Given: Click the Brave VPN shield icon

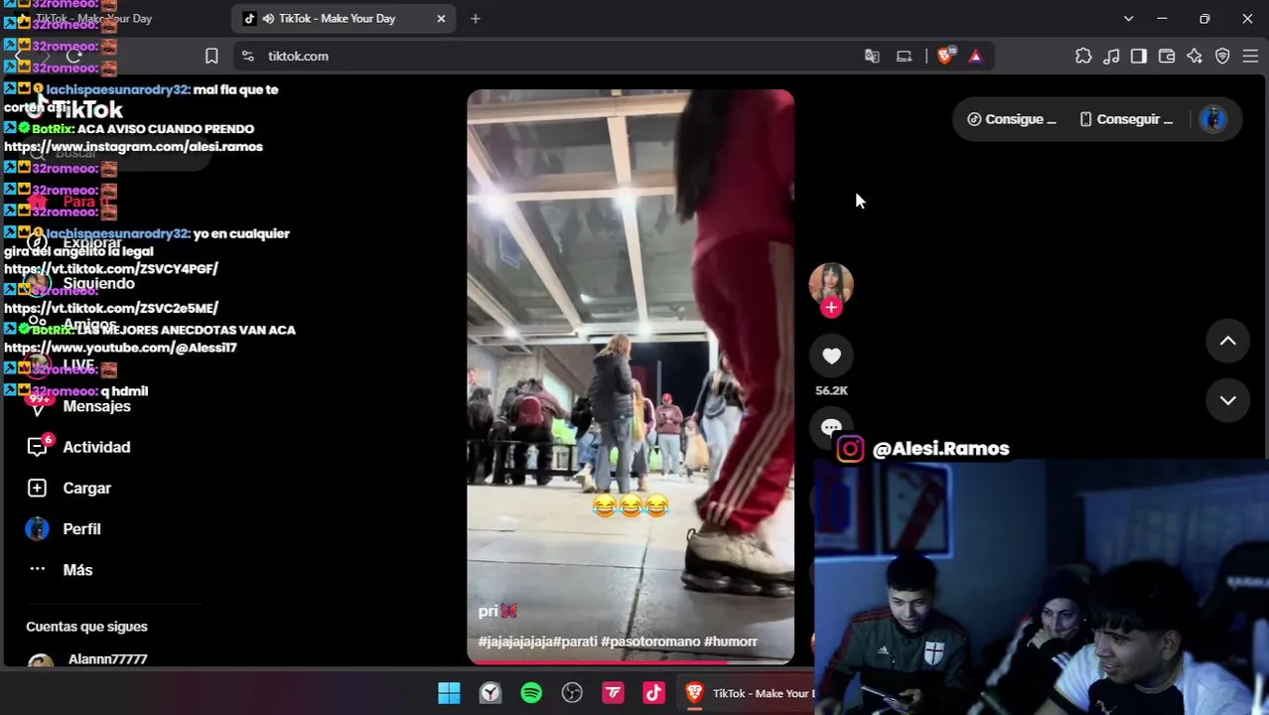Looking at the screenshot, I should [x=1222, y=57].
